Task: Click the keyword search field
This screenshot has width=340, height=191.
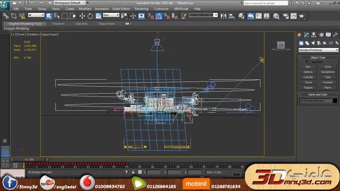Action: pos(266,3)
